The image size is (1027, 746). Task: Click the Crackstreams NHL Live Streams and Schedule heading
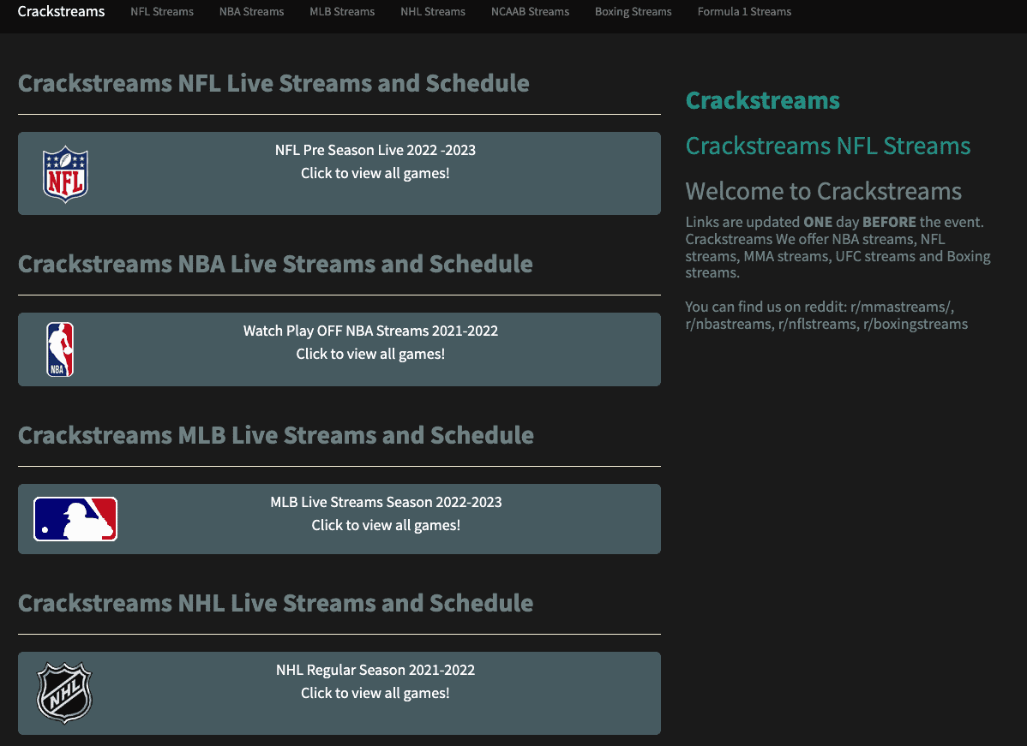point(276,603)
